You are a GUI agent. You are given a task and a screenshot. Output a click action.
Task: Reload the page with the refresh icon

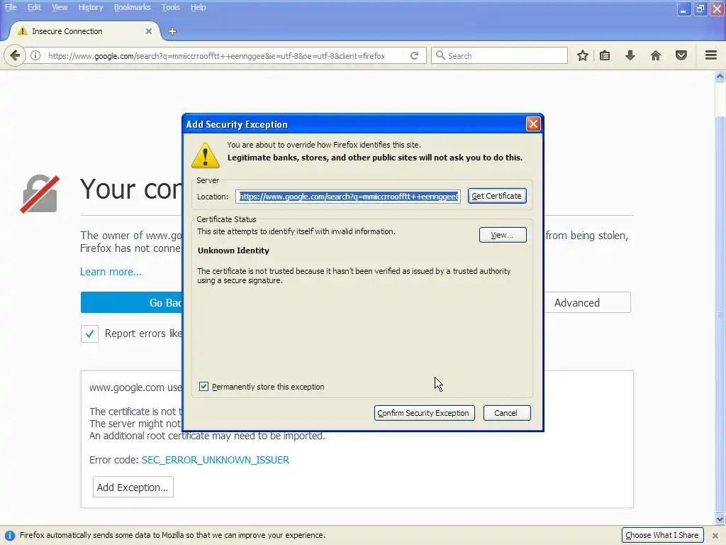click(414, 55)
